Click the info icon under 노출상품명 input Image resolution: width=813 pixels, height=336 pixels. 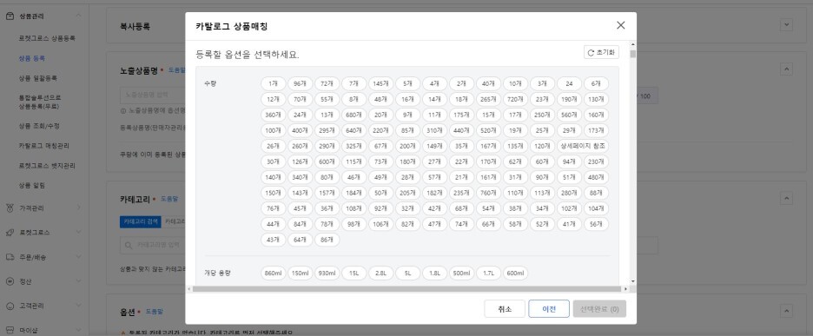(122, 110)
